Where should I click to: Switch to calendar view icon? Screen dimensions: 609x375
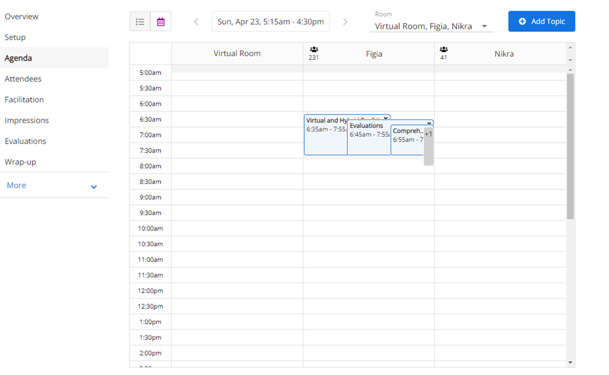(x=161, y=21)
